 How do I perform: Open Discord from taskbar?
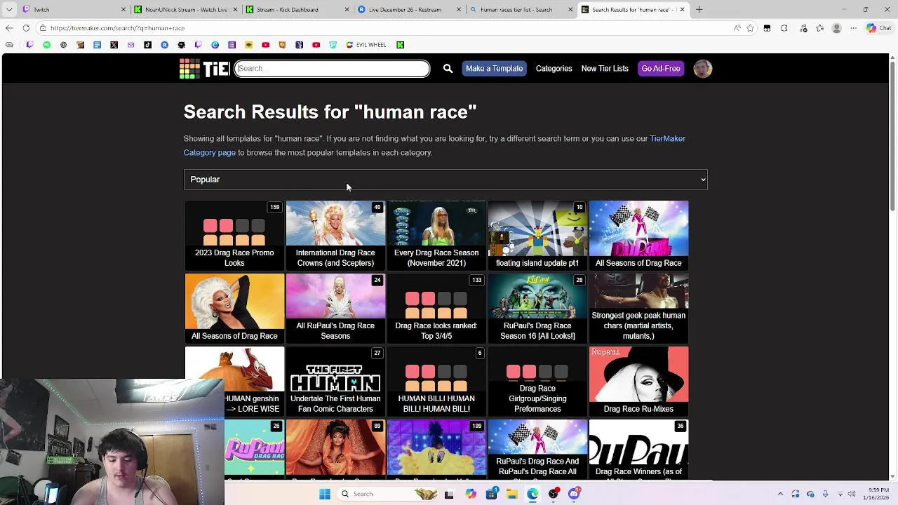574,494
